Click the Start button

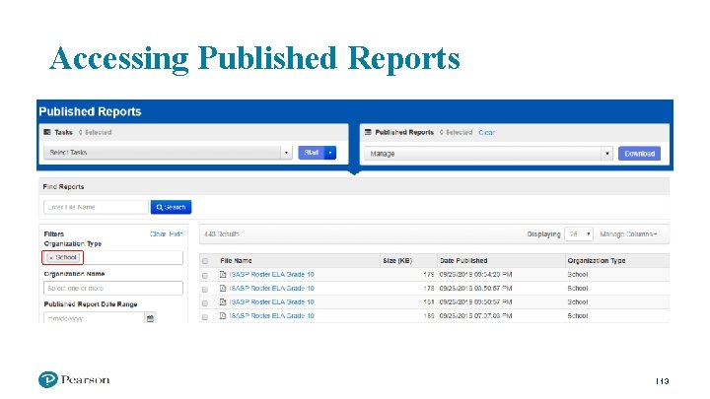(312, 153)
